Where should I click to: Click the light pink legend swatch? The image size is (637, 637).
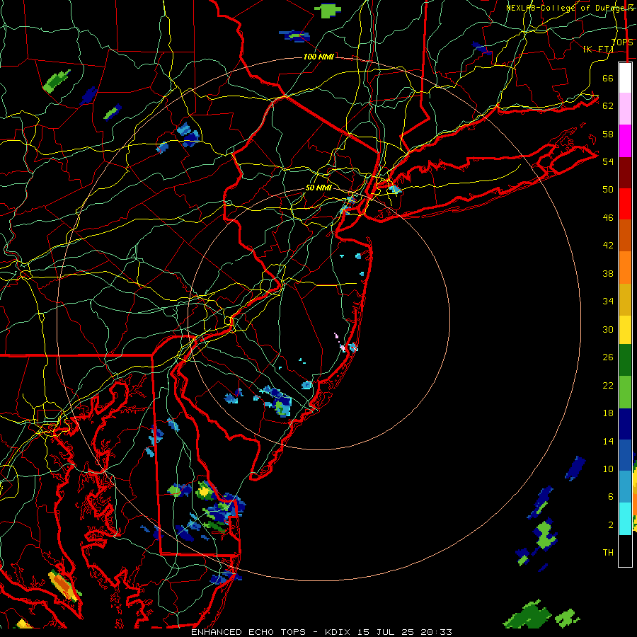[625, 108]
